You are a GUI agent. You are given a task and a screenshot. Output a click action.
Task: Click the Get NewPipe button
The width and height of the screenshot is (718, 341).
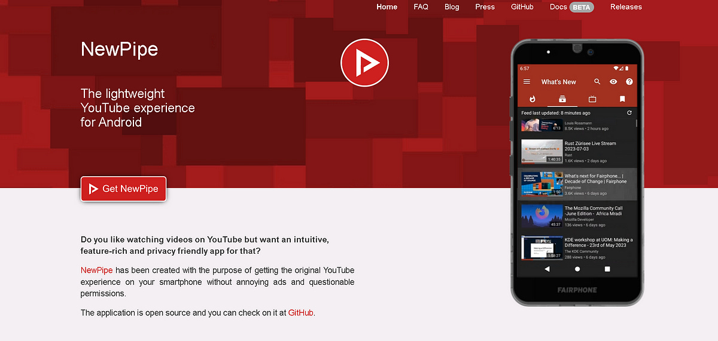click(123, 189)
